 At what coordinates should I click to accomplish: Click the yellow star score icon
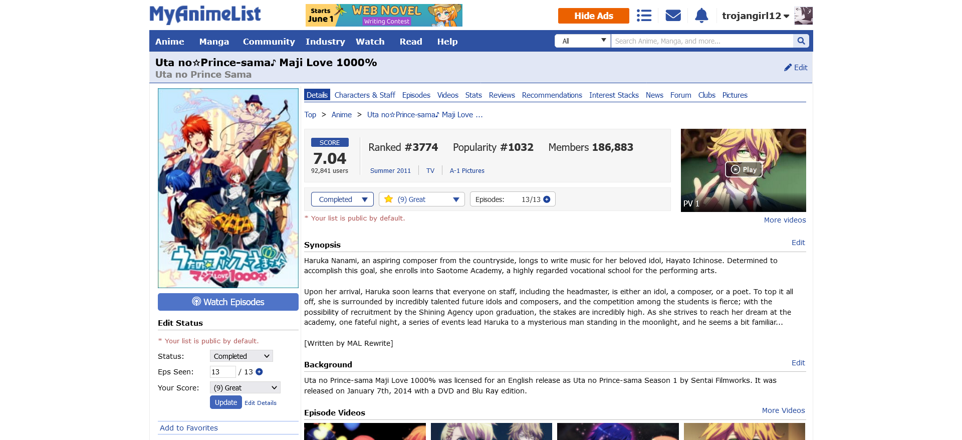point(388,199)
